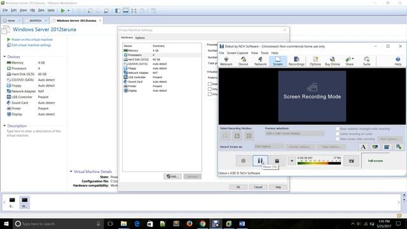Click the Record button in Debut
Screen dimensions: 407x229
pos(243,161)
